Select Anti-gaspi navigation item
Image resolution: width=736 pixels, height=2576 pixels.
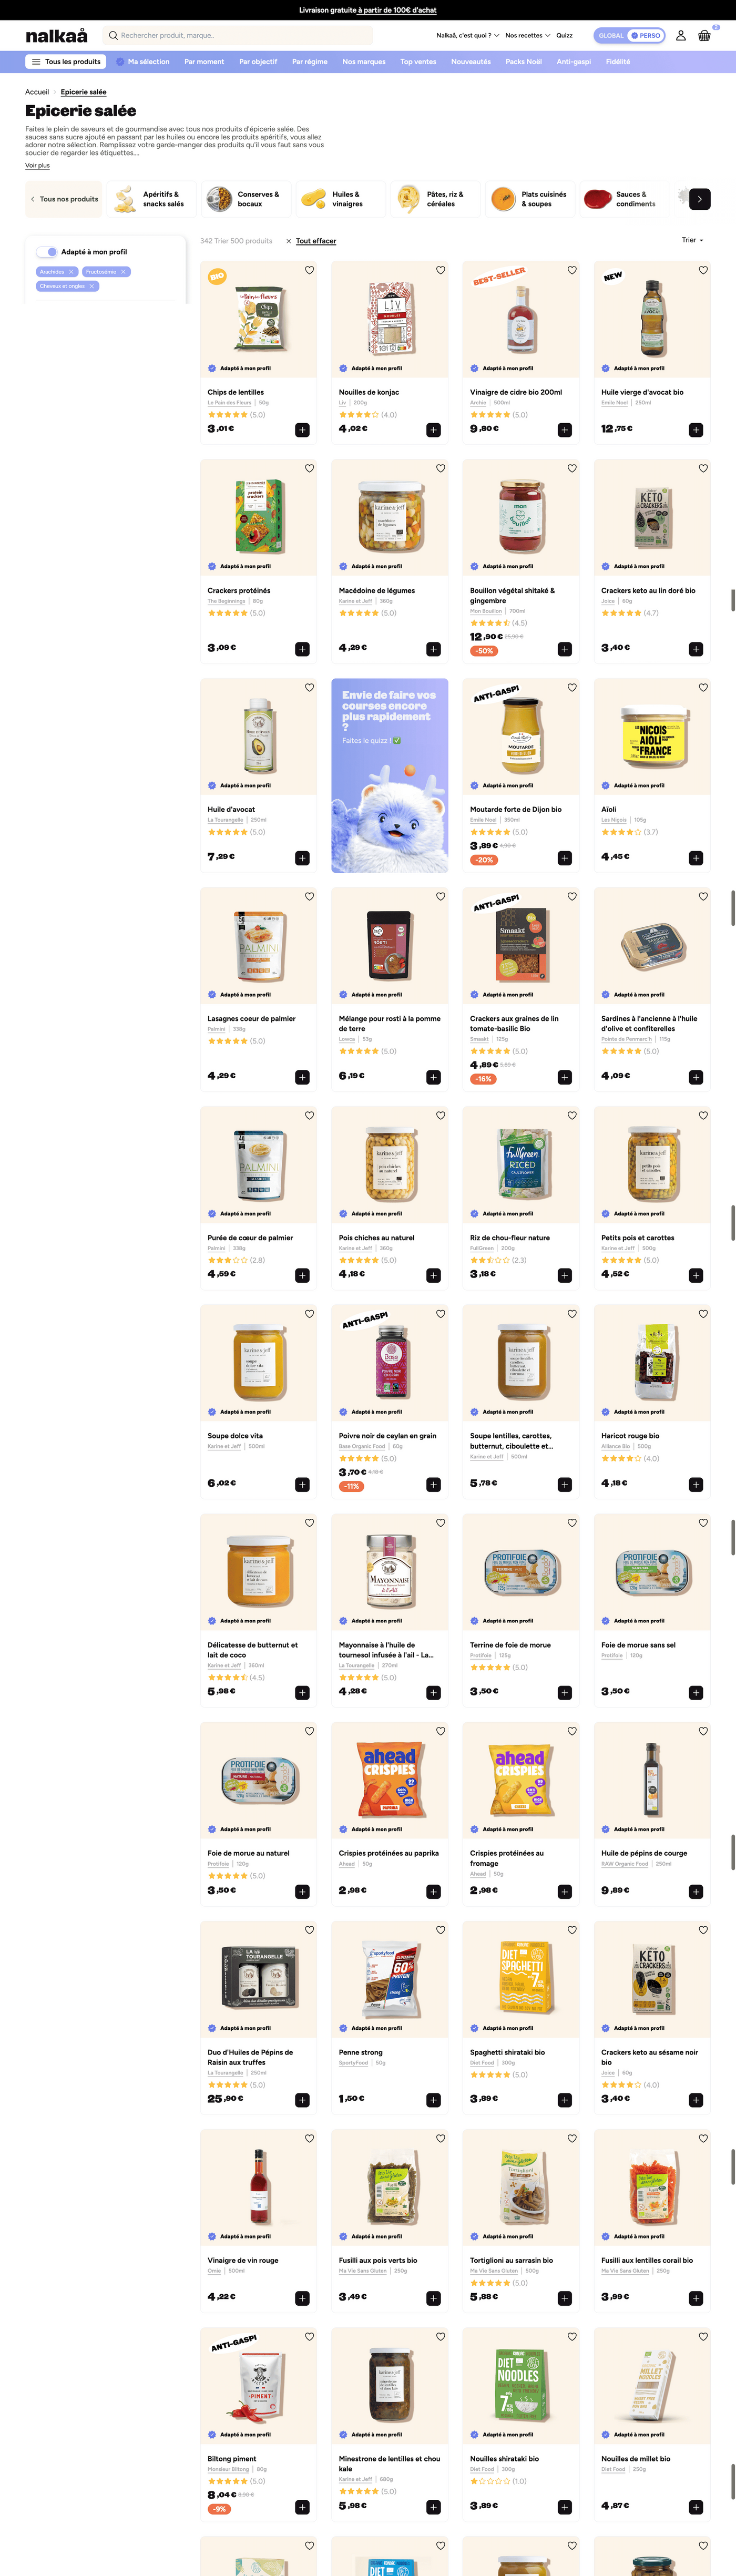[573, 62]
